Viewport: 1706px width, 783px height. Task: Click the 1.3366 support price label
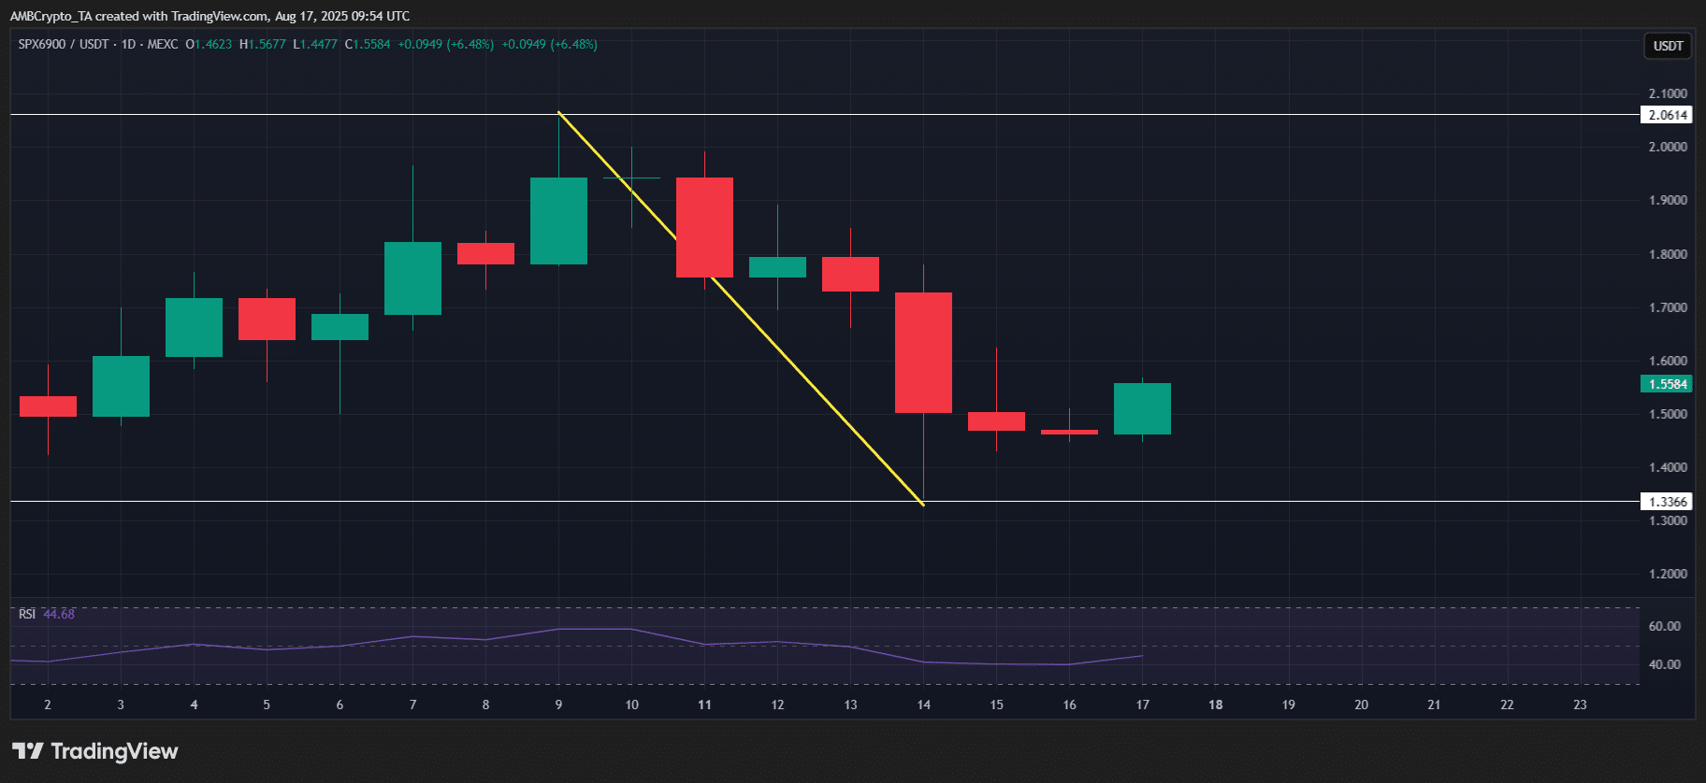[x=1667, y=502]
